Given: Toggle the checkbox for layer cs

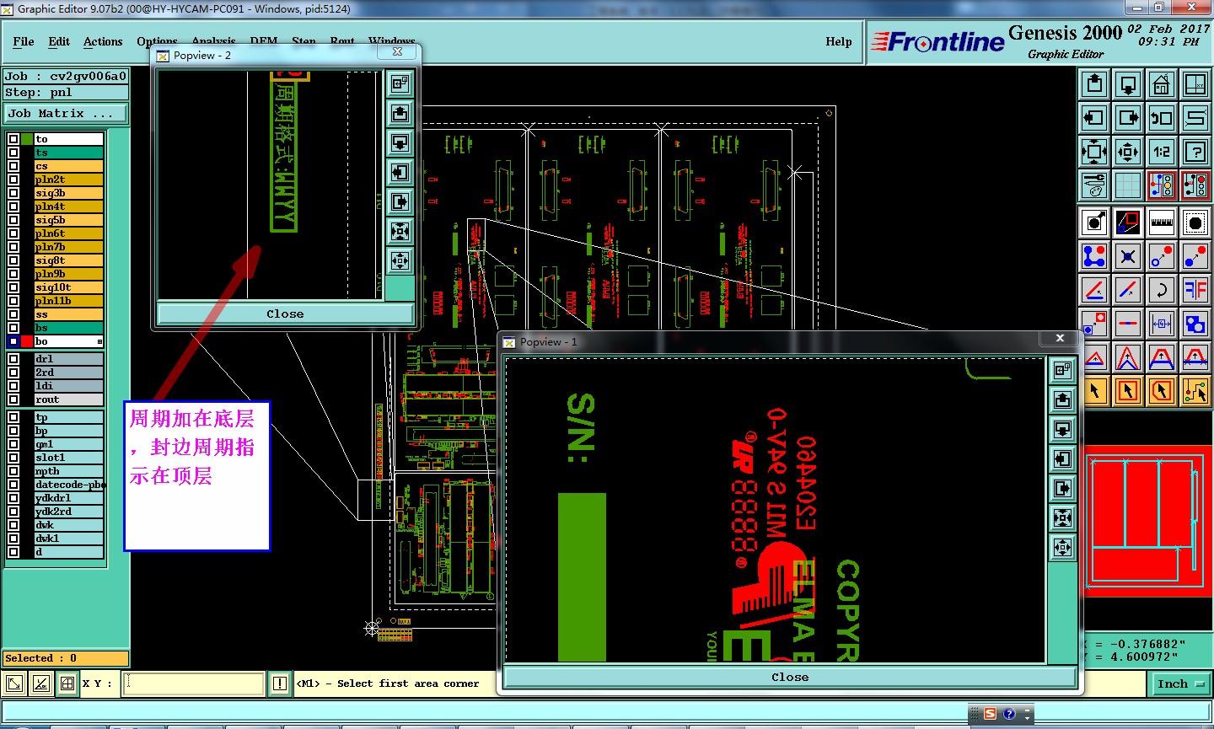Looking at the screenshot, I should [13, 166].
